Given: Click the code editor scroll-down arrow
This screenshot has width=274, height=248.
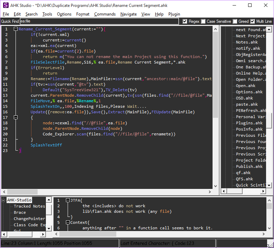Looking at the screenshot, I should (x=216, y=185).
